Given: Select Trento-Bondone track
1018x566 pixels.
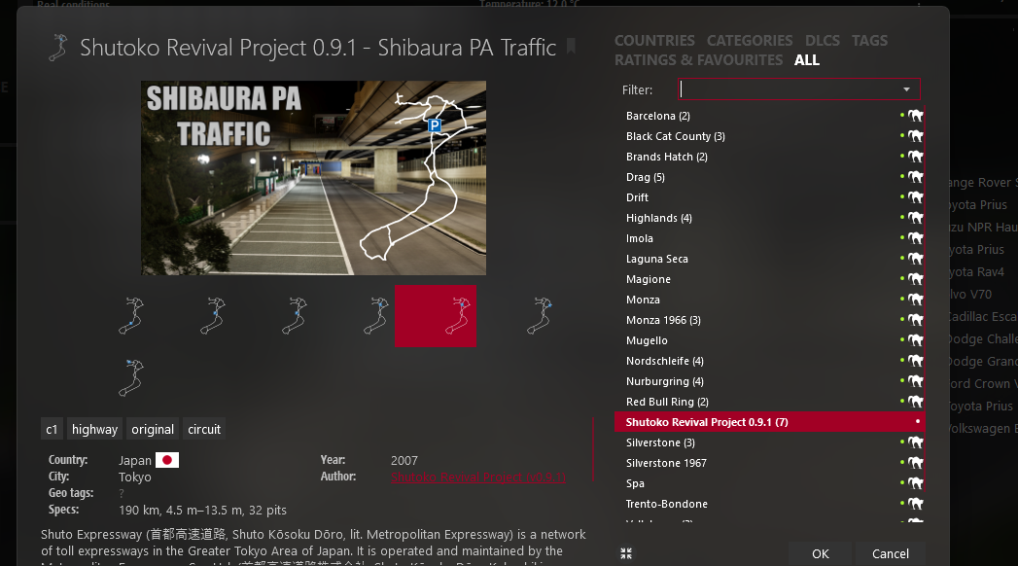Looking at the screenshot, I should [769, 504].
